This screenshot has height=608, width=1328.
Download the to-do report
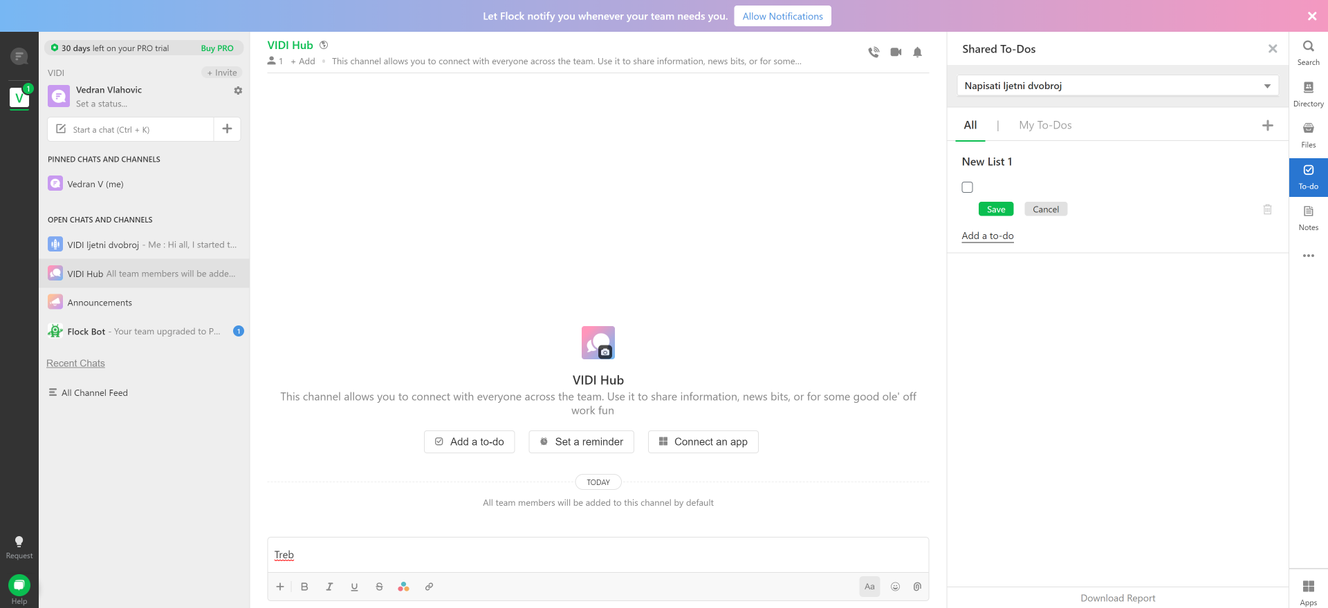pyautogui.click(x=1118, y=598)
